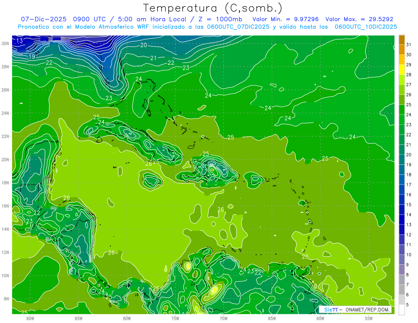Click the Pronostico con el Modelo Atmosferico WRF line
The image size is (418, 323).
click(x=207, y=27)
